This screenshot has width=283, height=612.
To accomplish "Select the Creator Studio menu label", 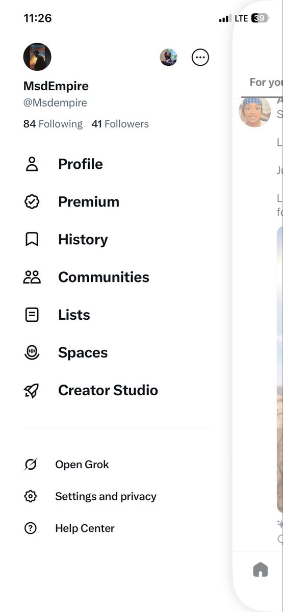I will click(x=108, y=391).
